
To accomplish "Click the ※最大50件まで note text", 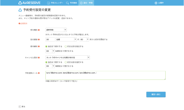I will coord(61,81).
